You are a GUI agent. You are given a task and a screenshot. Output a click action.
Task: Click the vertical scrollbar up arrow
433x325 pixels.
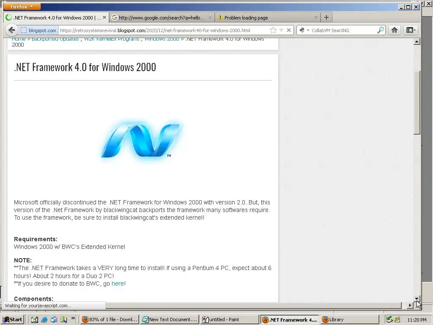click(x=417, y=42)
